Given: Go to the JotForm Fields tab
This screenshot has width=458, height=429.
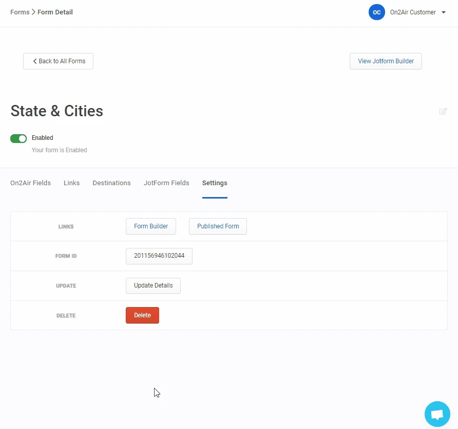Looking at the screenshot, I should click(166, 183).
